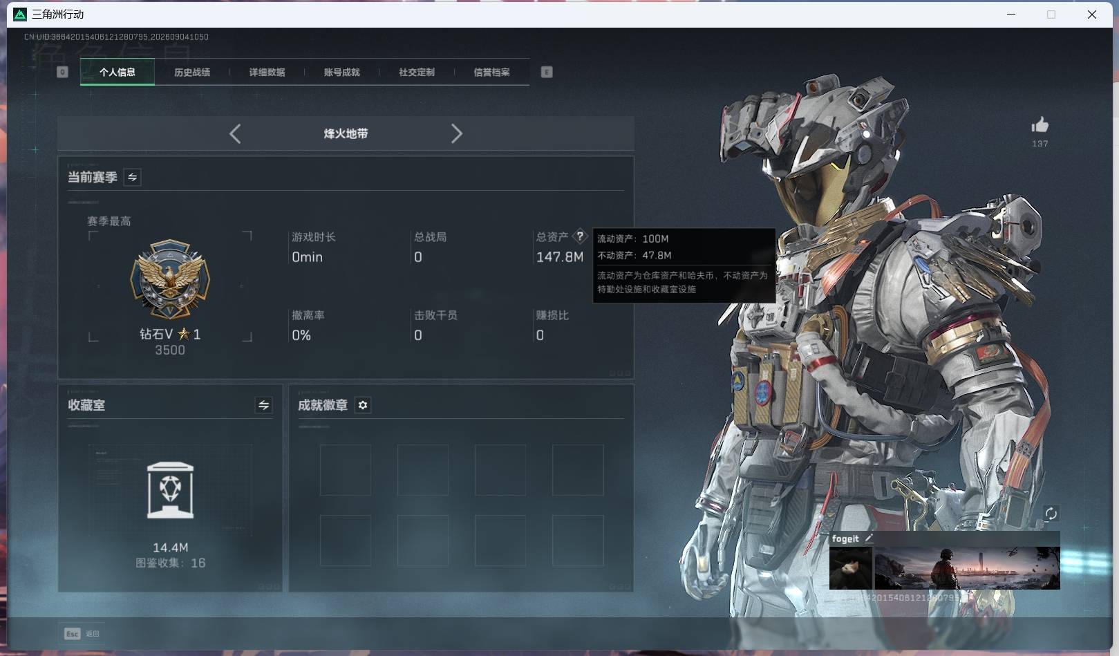Viewport: 1119px width, 656px height.
Task: Click the E next-tab key icon
Action: (x=547, y=72)
